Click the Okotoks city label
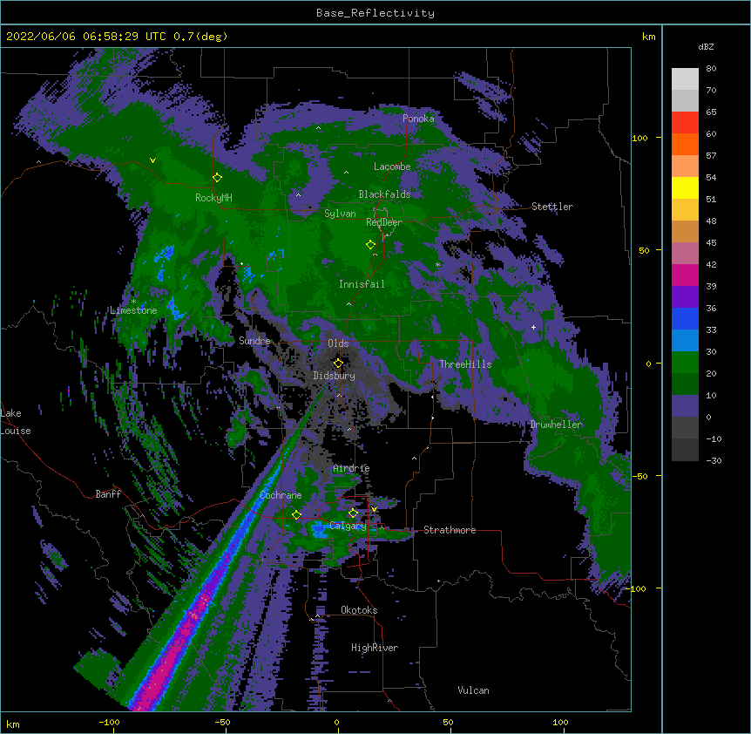 point(359,610)
